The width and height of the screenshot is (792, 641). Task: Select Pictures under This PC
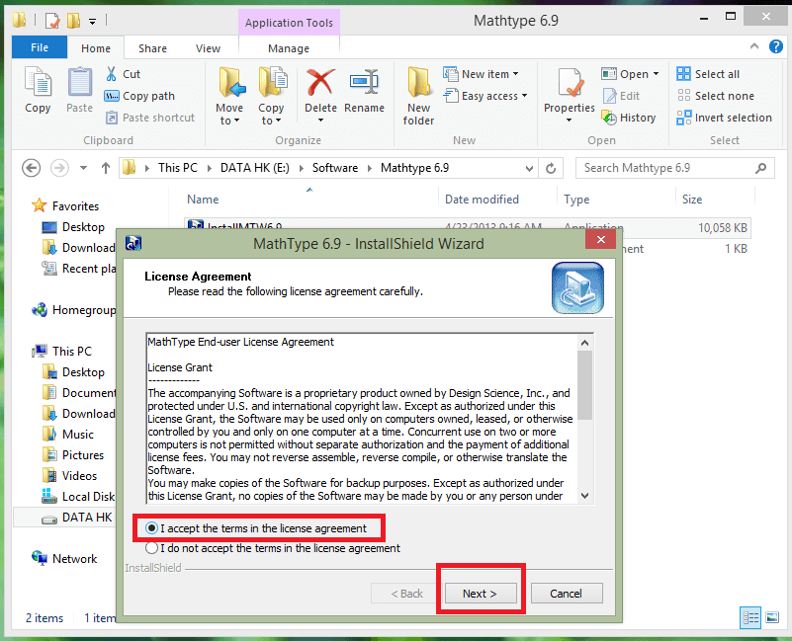[x=83, y=455]
